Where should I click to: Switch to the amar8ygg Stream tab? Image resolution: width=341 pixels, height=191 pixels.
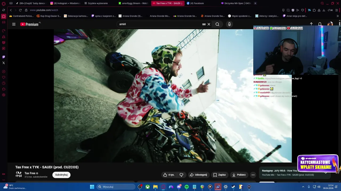(x=133, y=3)
